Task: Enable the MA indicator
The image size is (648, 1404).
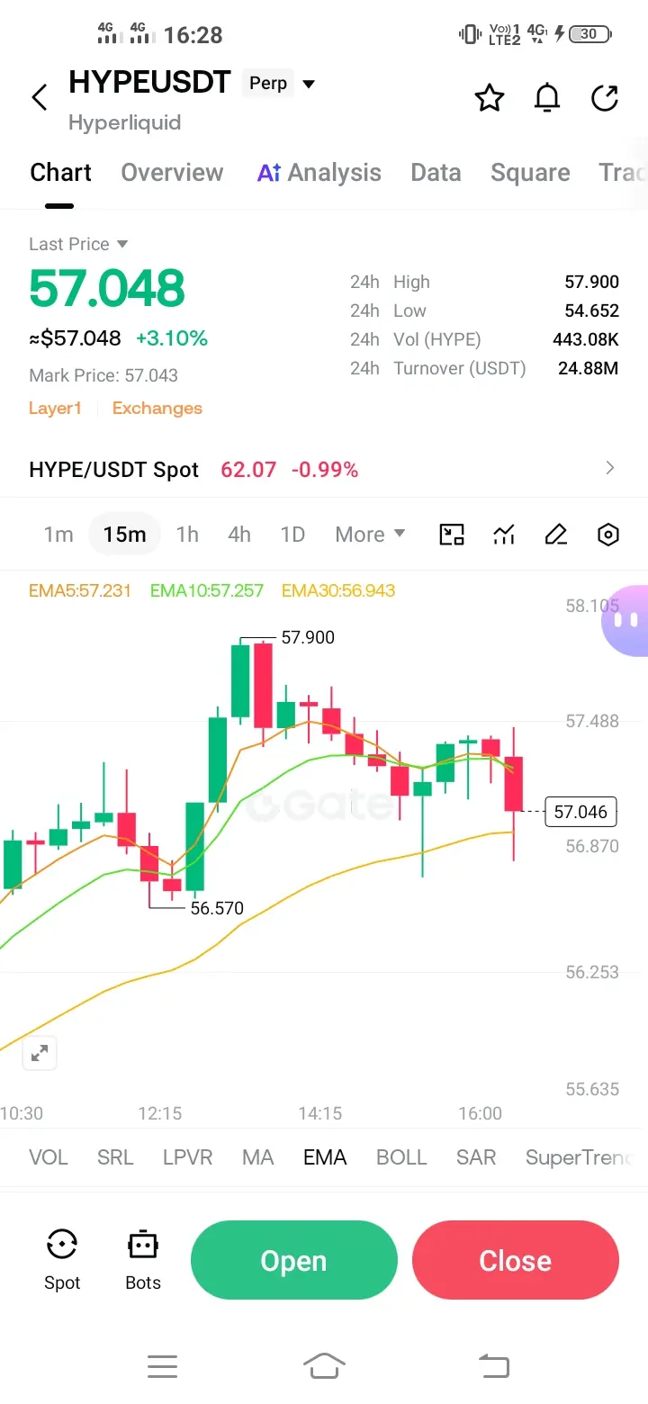Action: (x=257, y=1157)
